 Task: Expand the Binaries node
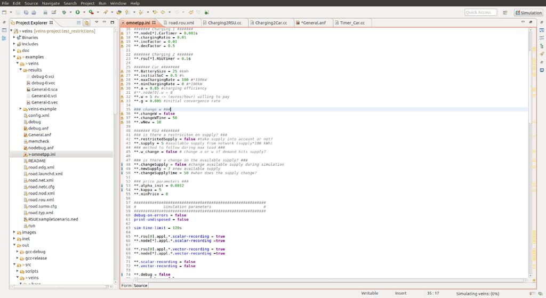(14, 37)
